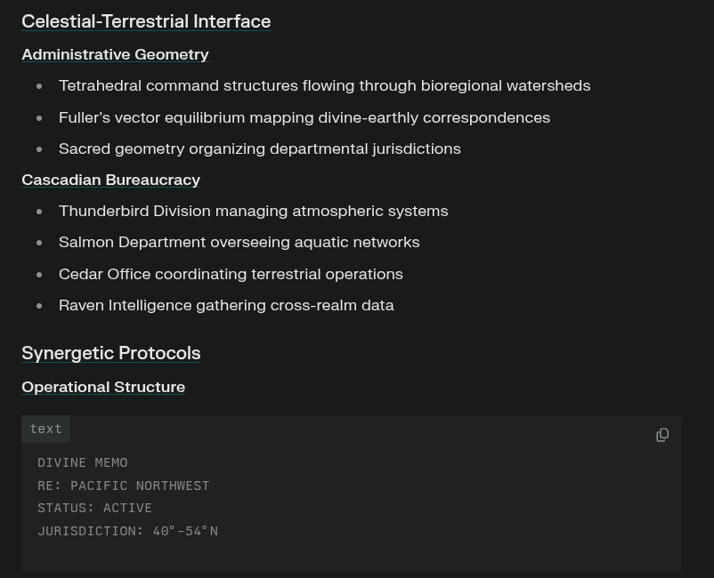Click the Cascadian Bureaucracy heading
The image size is (714, 578).
[111, 181]
